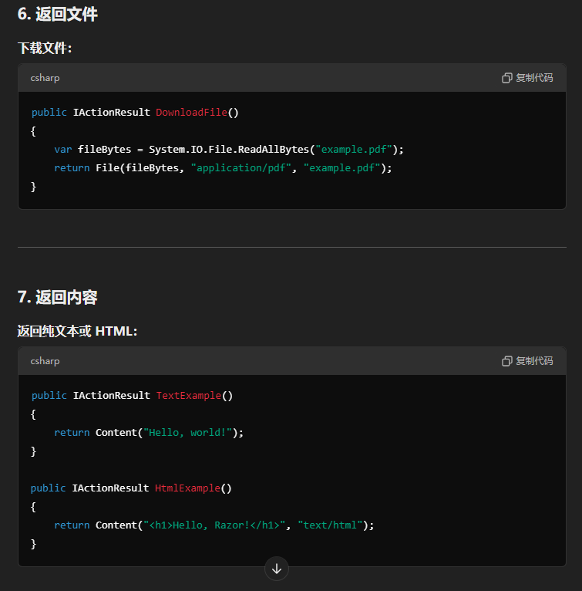Screen dimensions: 582x591
Task: Click the HtmlExample method name in the code
Action: [x=189, y=488]
